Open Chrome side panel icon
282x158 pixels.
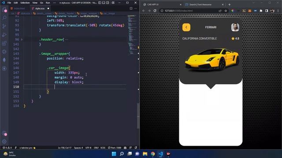coord(266,11)
